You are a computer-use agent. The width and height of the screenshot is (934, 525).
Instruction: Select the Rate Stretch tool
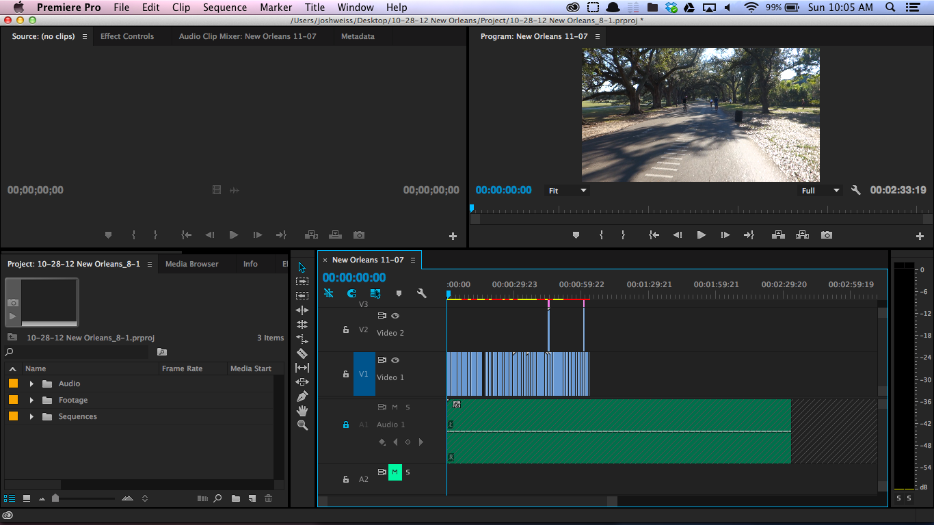(x=302, y=339)
